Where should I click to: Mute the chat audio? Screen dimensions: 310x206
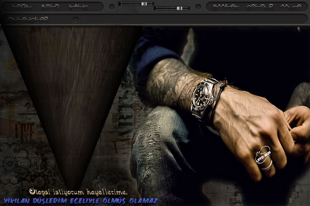point(291,7)
